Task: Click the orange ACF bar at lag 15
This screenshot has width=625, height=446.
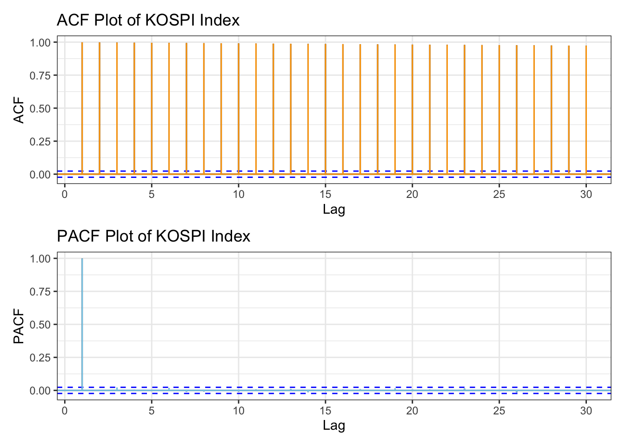Action: point(326,109)
